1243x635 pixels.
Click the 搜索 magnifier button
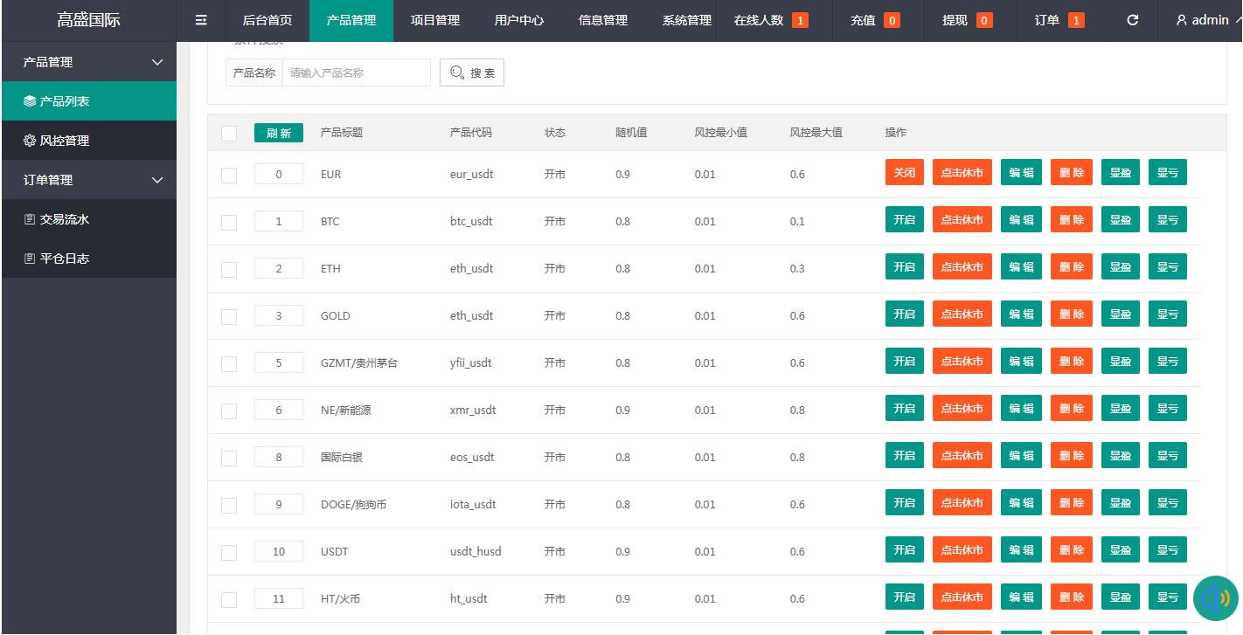(x=472, y=73)
